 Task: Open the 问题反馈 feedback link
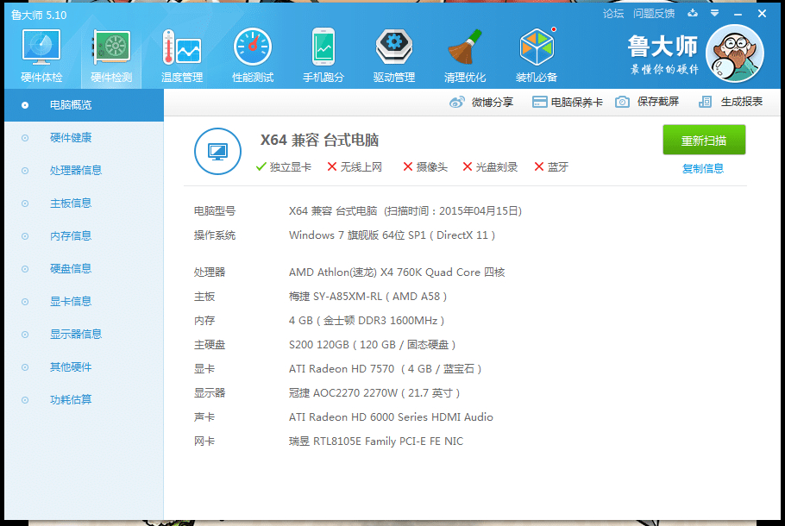pyautogui.click(x=654, y=14)
